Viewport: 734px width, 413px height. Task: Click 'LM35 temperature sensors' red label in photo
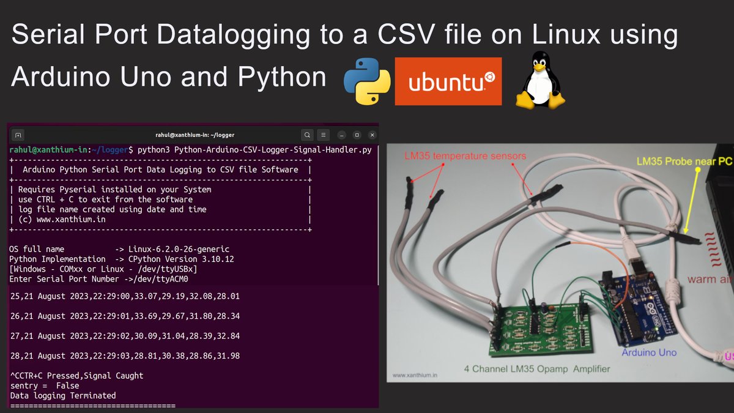point(465,157)
